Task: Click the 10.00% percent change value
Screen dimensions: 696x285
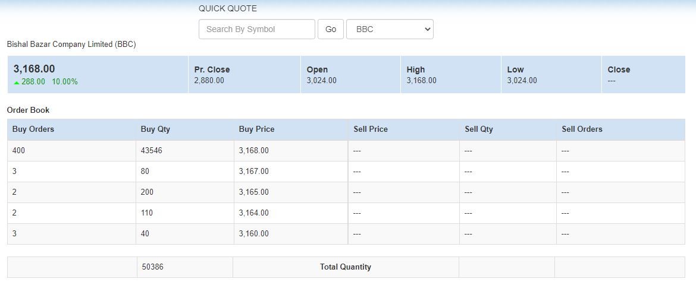Action: (x=65, y=81)
